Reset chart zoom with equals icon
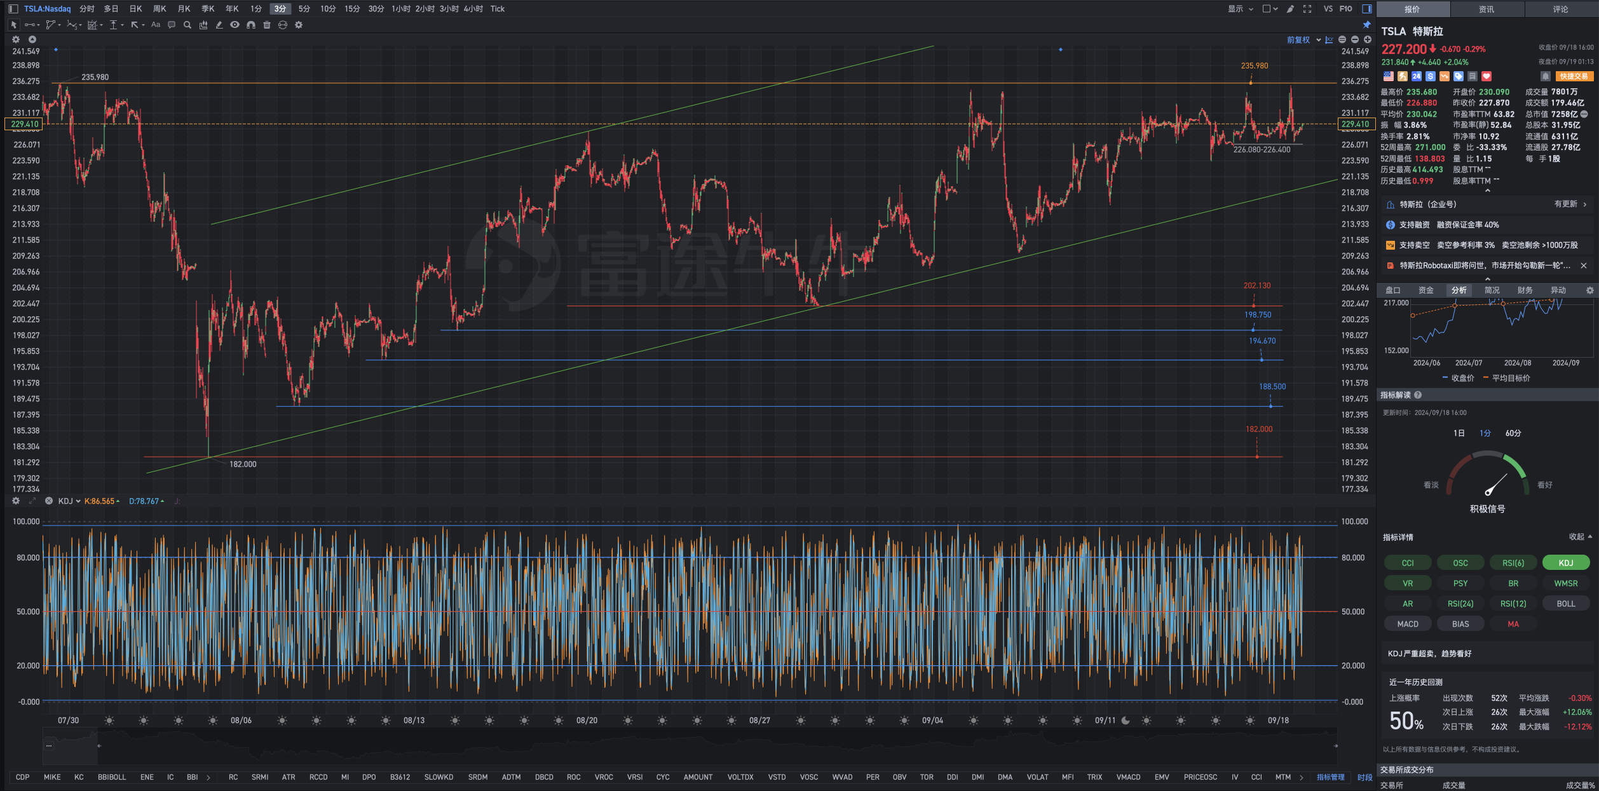 1342,39
